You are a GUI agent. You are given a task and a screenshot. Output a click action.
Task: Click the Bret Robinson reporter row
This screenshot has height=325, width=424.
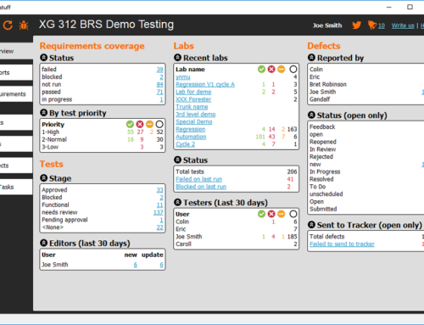tap(328, 84)
